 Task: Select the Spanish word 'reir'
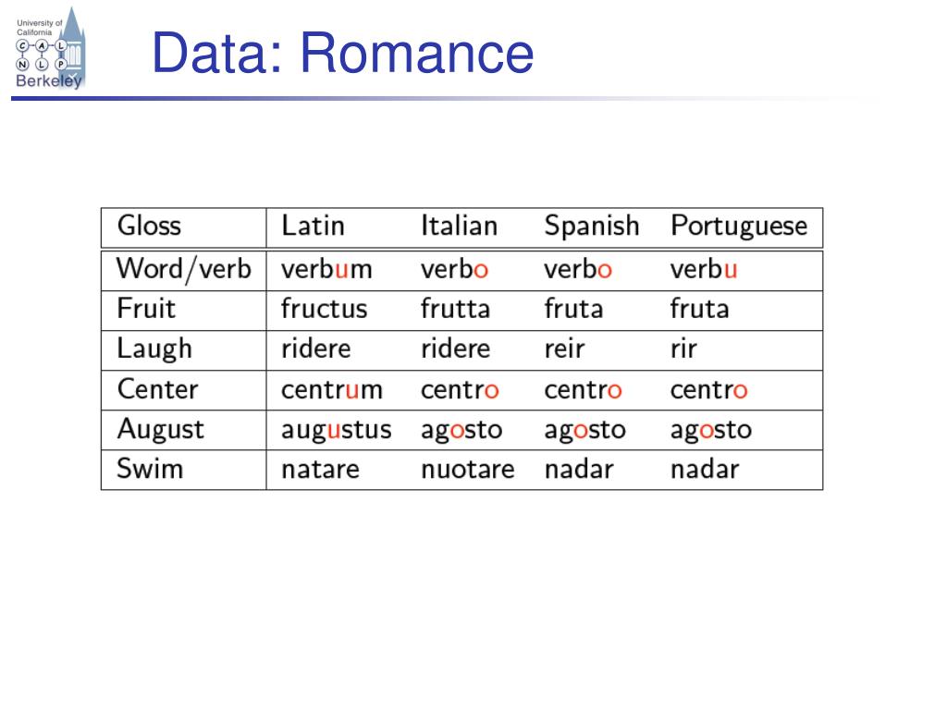(x=564, y=349)
